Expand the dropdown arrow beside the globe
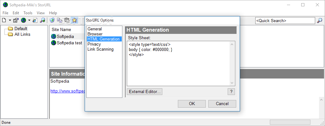 tap(29, 20)
